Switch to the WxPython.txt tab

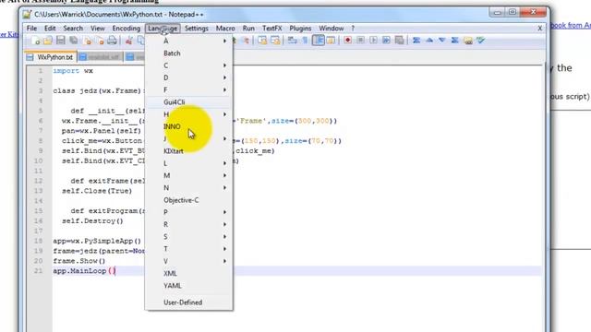52,57
